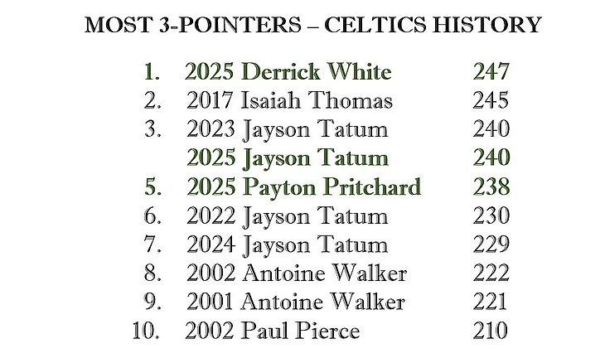
Task: Select the 2002 Antoine Walker entry
Action: click(x=297, y=273)
